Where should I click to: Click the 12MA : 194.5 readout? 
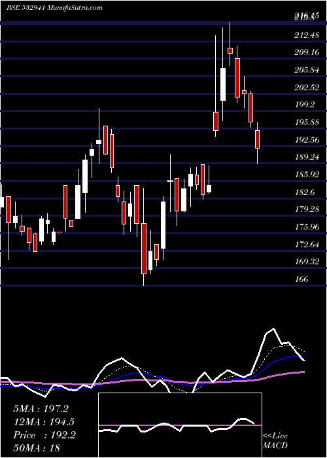(44, 422)
